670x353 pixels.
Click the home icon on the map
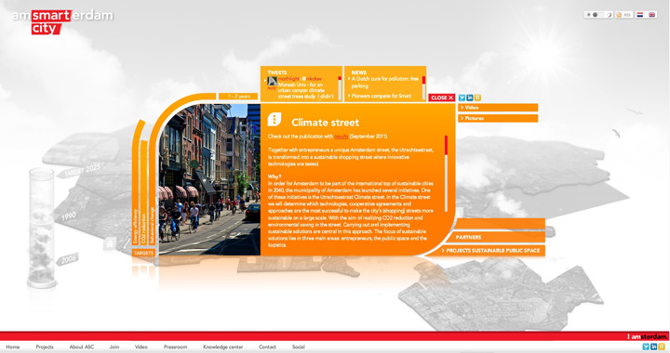tap(110, 244)
